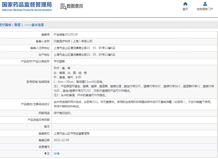Viewport: 218px width, 159px height.
Task: Click the 政务服务门户 label
Action: (x=205, y=9)
